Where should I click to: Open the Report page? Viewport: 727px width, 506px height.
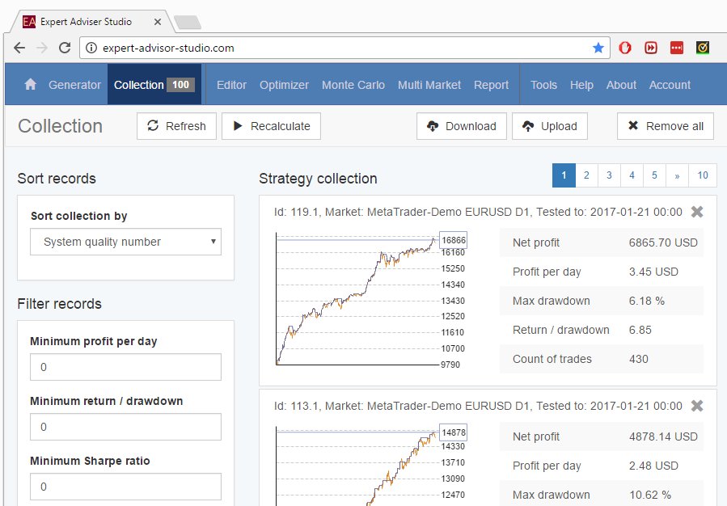[x=491, y=85]
